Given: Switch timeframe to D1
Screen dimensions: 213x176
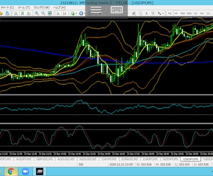Looking at the screenshot, I should point(208,13).
